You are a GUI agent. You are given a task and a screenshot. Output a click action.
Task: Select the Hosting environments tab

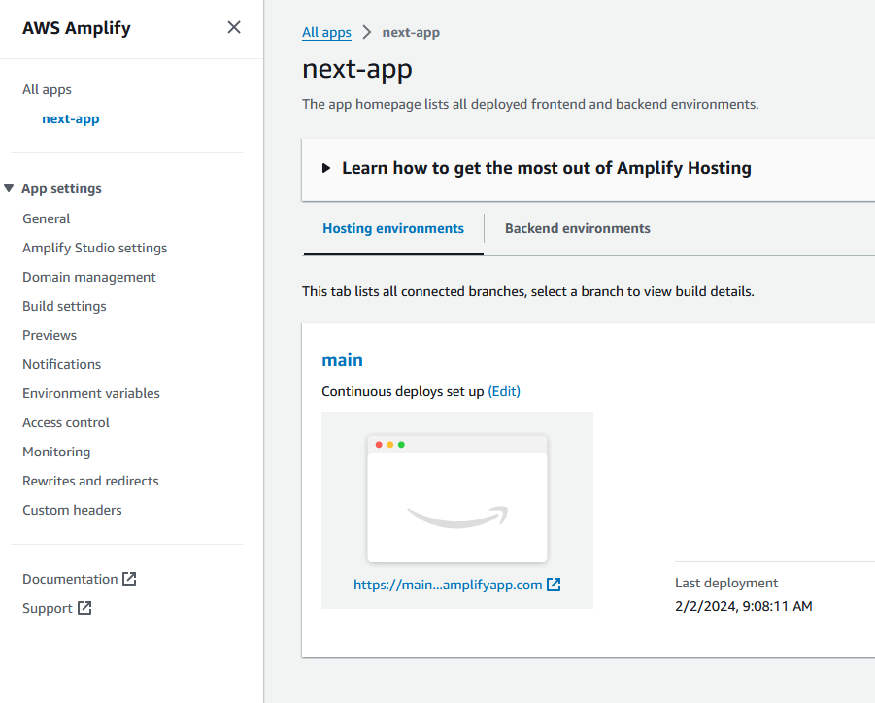(x=392, y=227)
